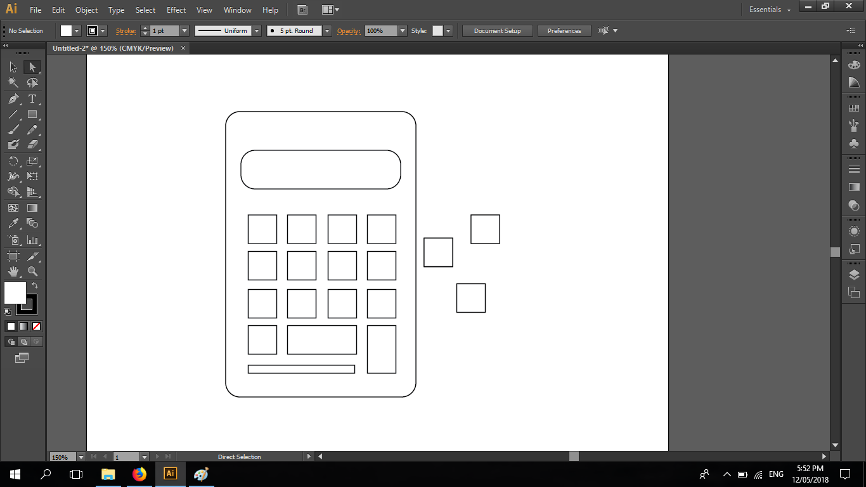Open the Object menu
Viewport: 866px width, 487px height.
(x=87, y=10)
